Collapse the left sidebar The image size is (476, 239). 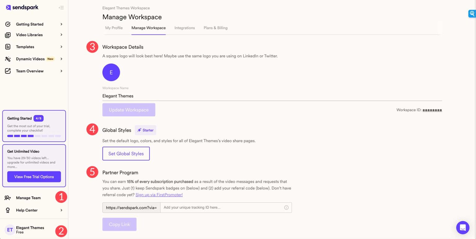[x=61, y=7]
